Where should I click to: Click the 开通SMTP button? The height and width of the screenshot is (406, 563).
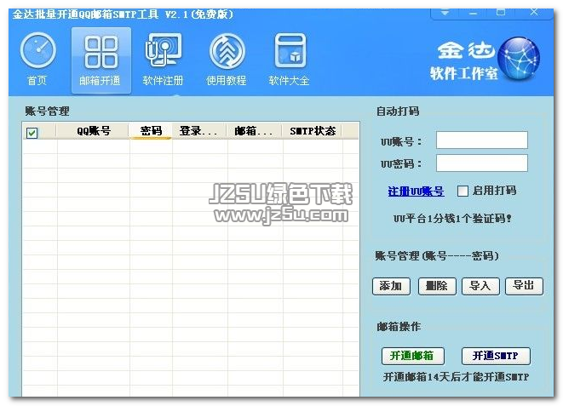tap(496, 356)
